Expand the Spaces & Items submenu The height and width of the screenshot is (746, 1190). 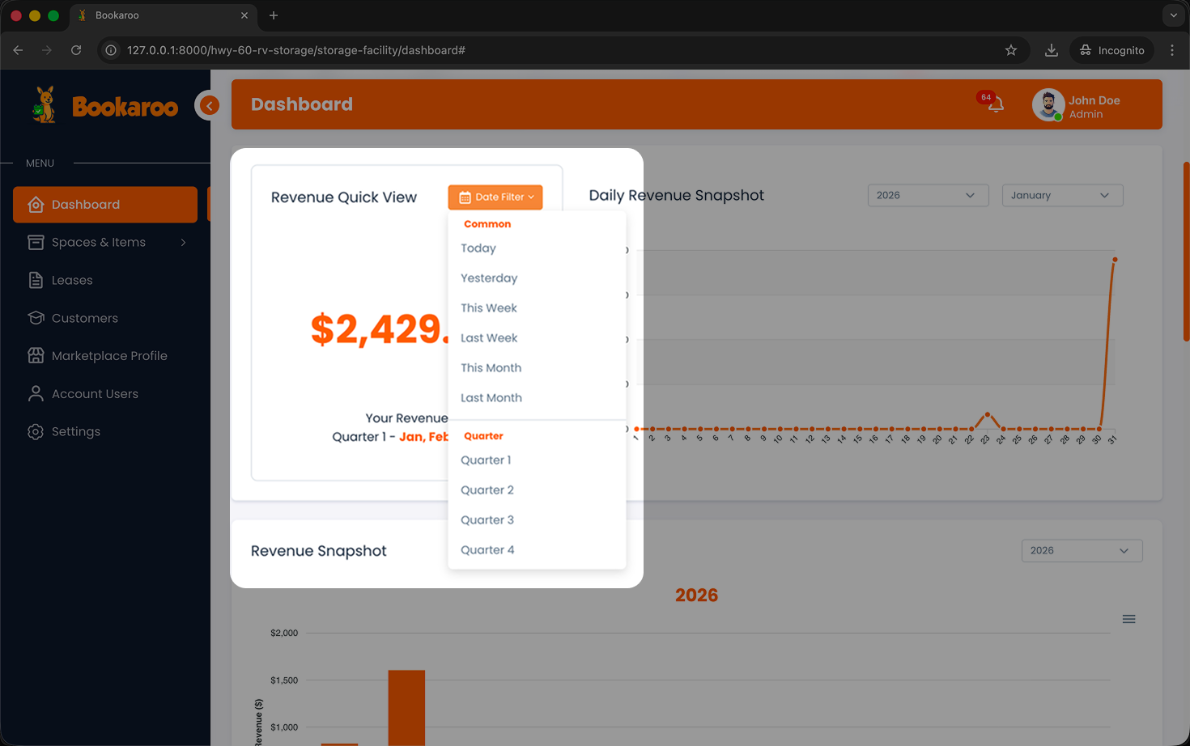[x=183, y=242]
